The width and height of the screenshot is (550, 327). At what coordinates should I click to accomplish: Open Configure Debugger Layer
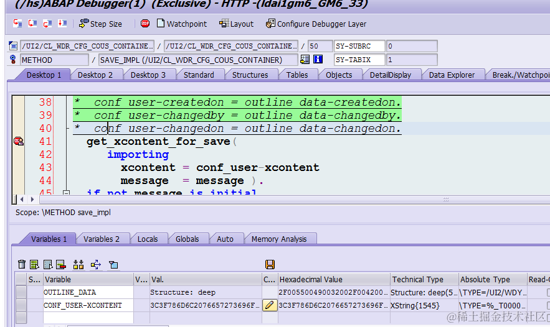316,24
